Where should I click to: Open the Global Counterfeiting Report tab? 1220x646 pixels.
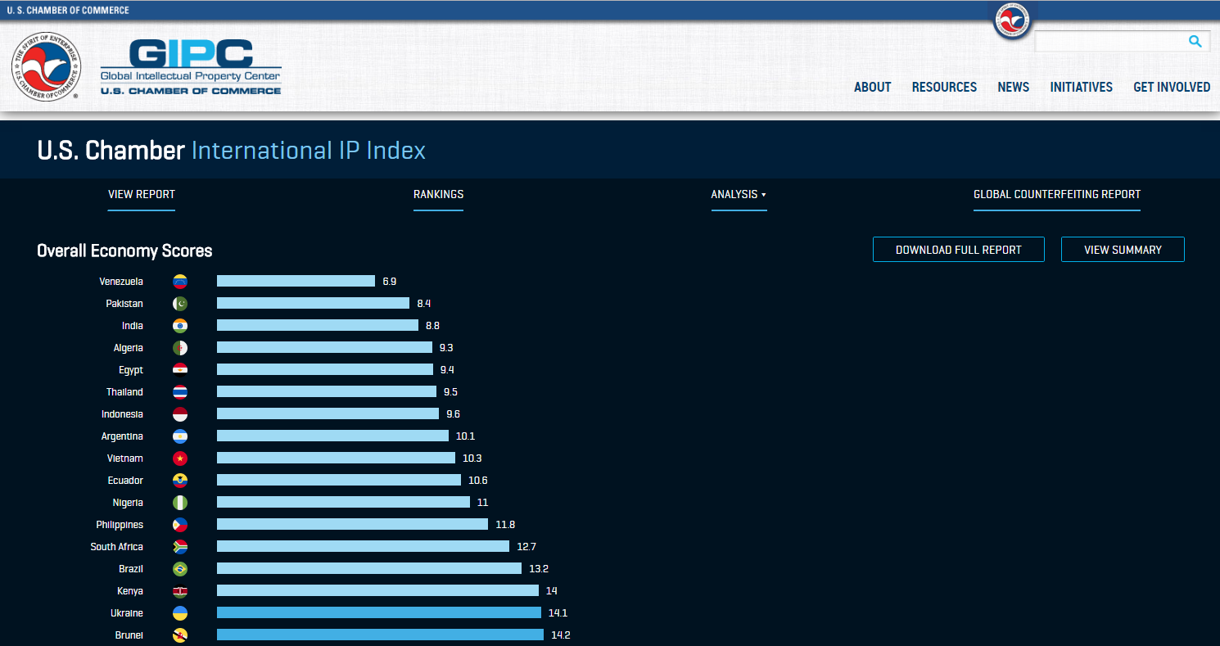coord(1056,195)
